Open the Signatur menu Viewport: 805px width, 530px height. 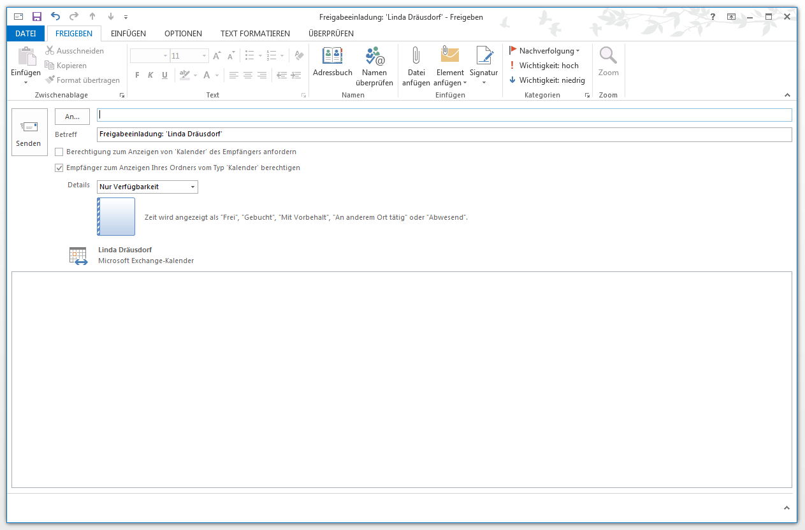click(483, 67)
